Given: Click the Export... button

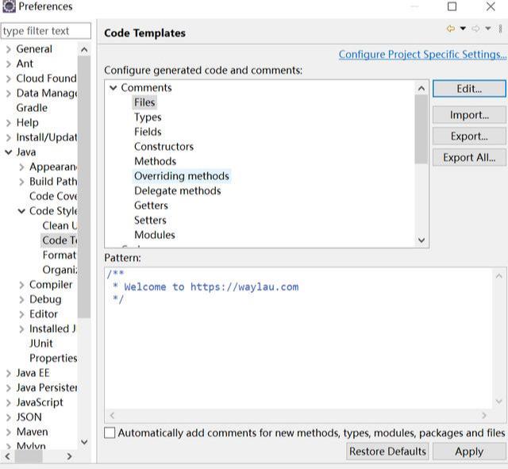Looking at the screenshot, I should [x=469, y=136].
